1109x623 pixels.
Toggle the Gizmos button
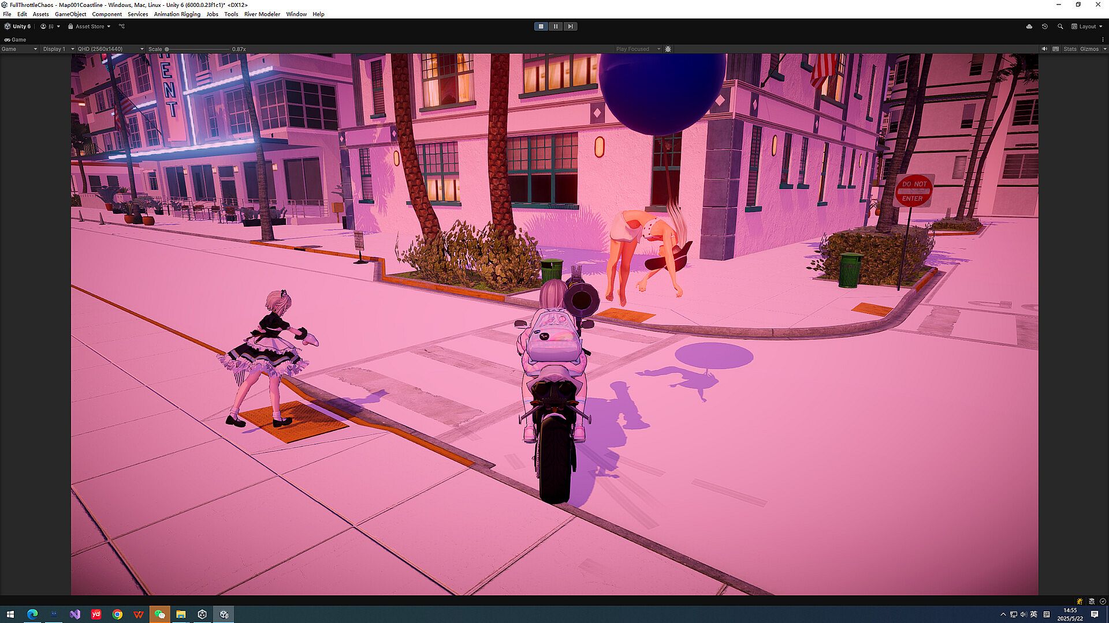click(x=1089, y=49)
